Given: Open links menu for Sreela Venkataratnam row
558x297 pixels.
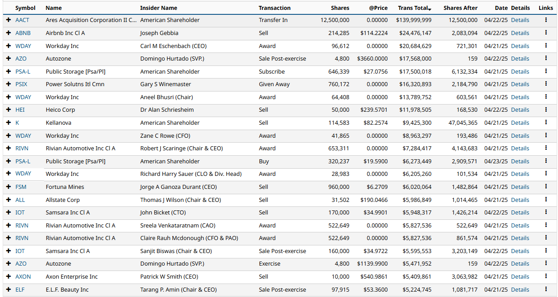Looking at the screenshot, I should [546, 225].
